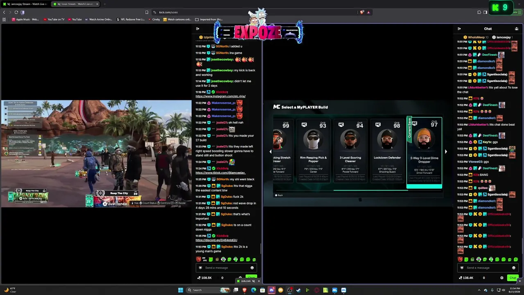Select the 2-Way 3-Level Dime Dropper build

click(424, 153)
